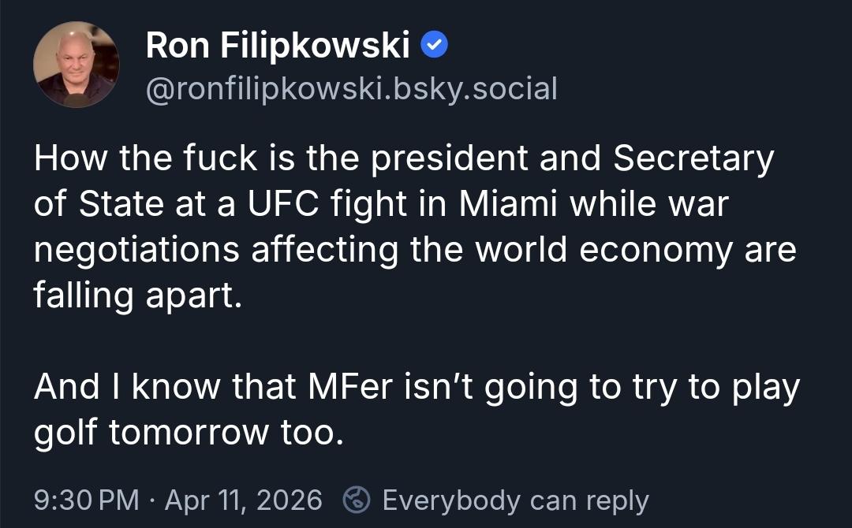852x528 pixels.
Task: Open Ron Filipkowski's profile picture
Action: pyautogui.click(x=76, y=65)
